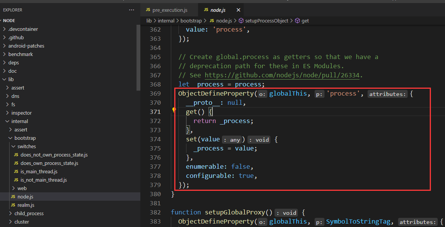
Task: Expand the .devcontainer folder
Action: coord(23,29)
